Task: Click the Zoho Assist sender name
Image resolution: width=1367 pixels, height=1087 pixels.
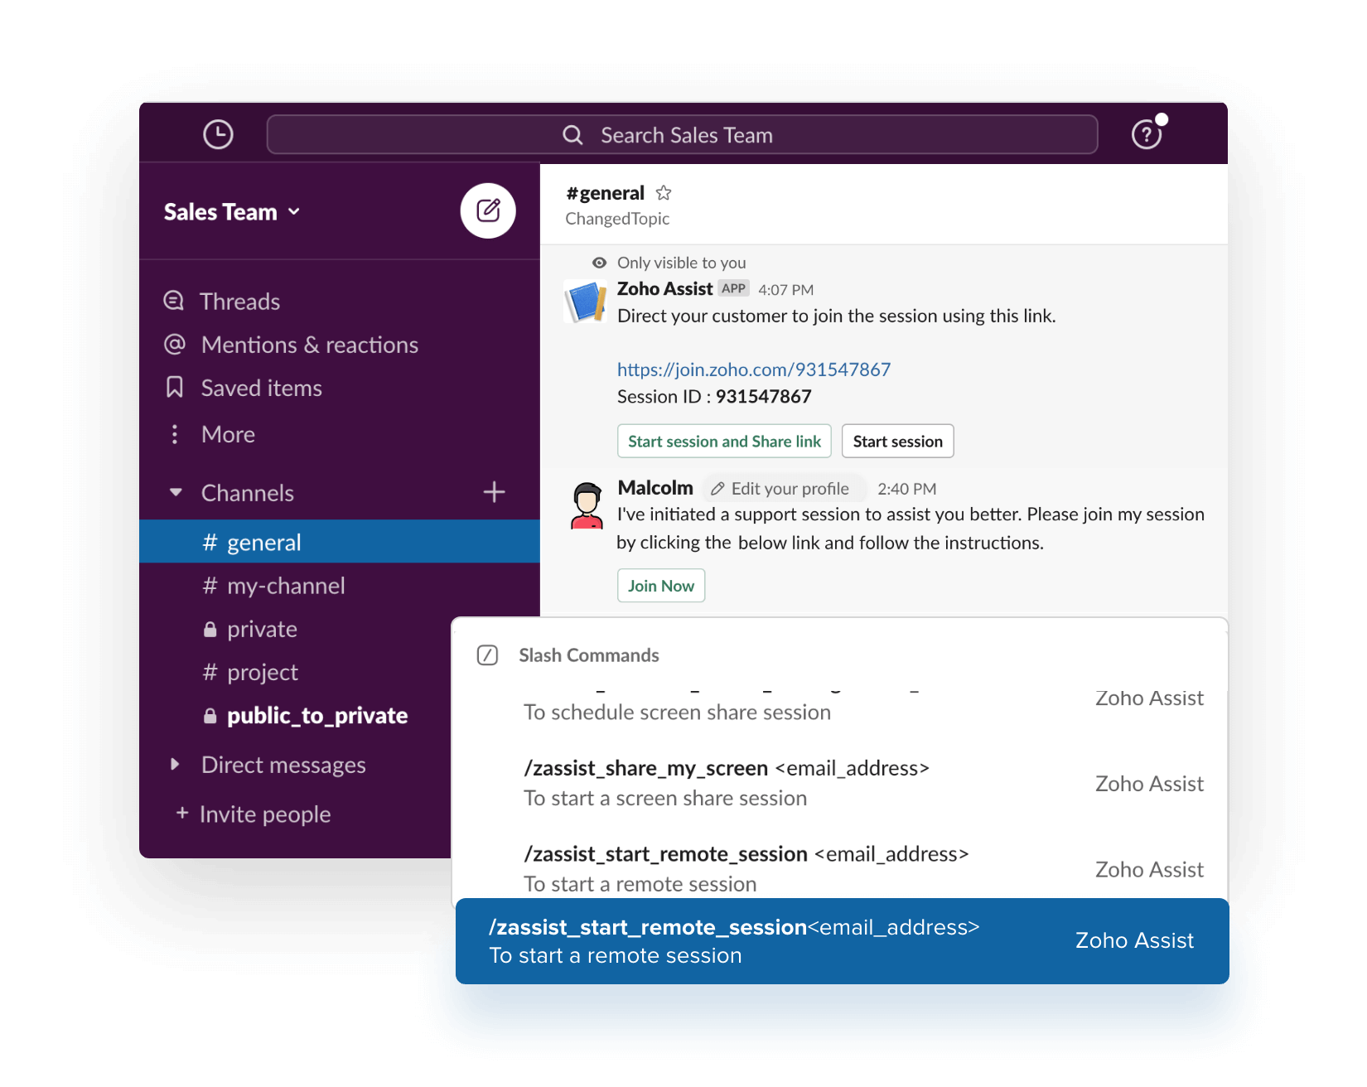Action: 664,288
